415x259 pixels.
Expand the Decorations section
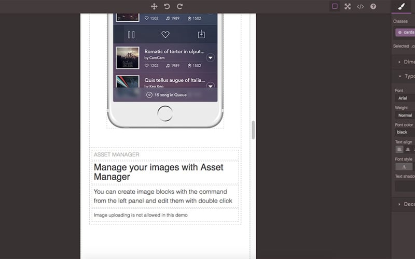tap(405, 204)
